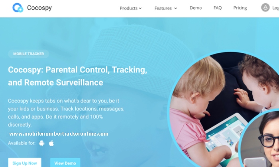Screen dimensions: 279x167
Task: Open the Products menu
Action: click(x=131, y=8)
